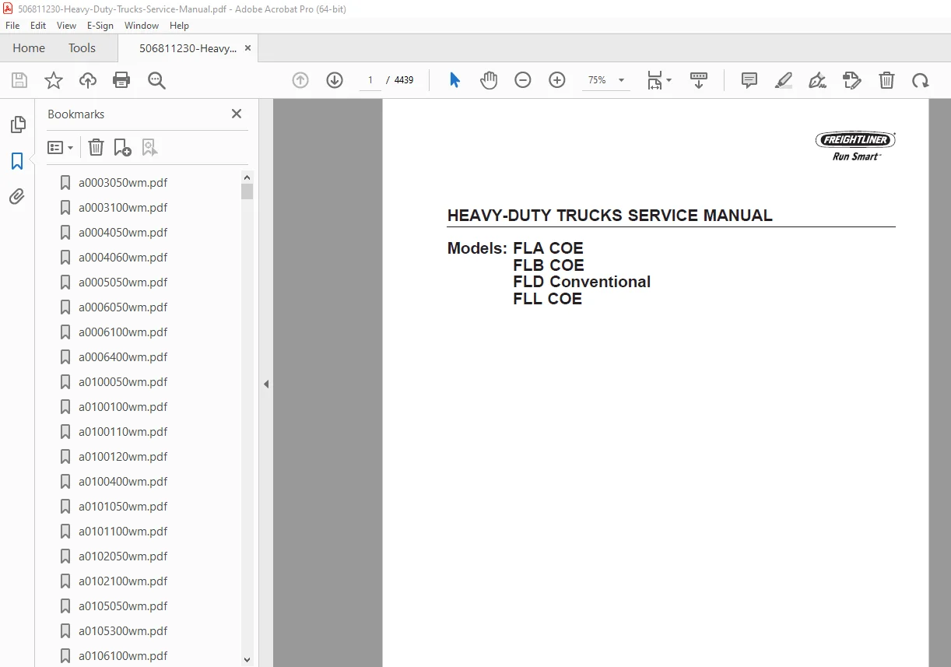Activate the Selection arrow tool
This screenshot has width=951, height=667.
(x=454, y=80)
